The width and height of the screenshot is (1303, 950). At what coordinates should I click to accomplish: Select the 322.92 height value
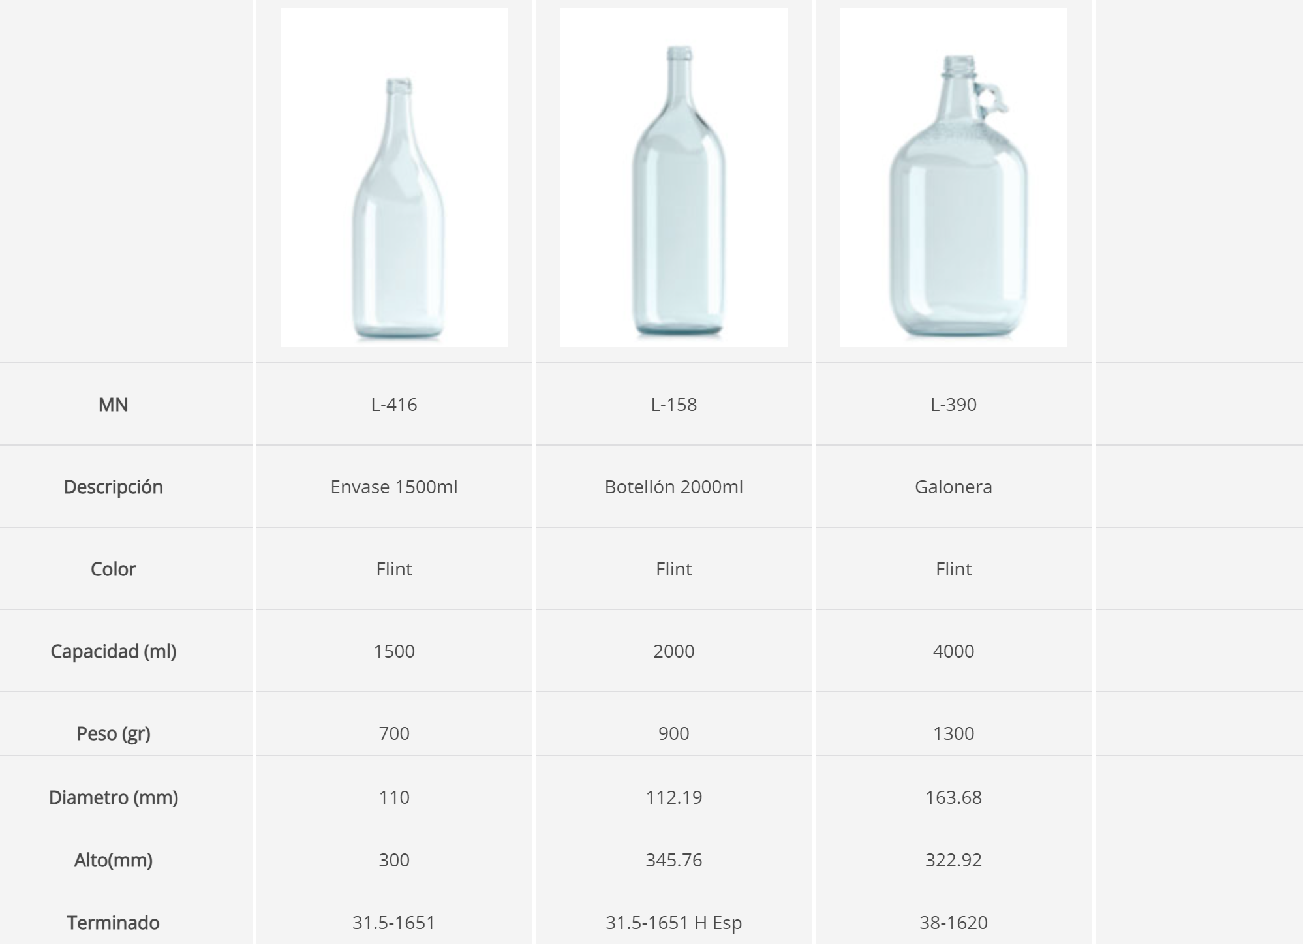[953, 860]
